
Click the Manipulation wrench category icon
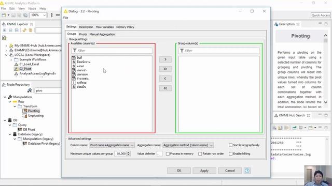[10, 97]
